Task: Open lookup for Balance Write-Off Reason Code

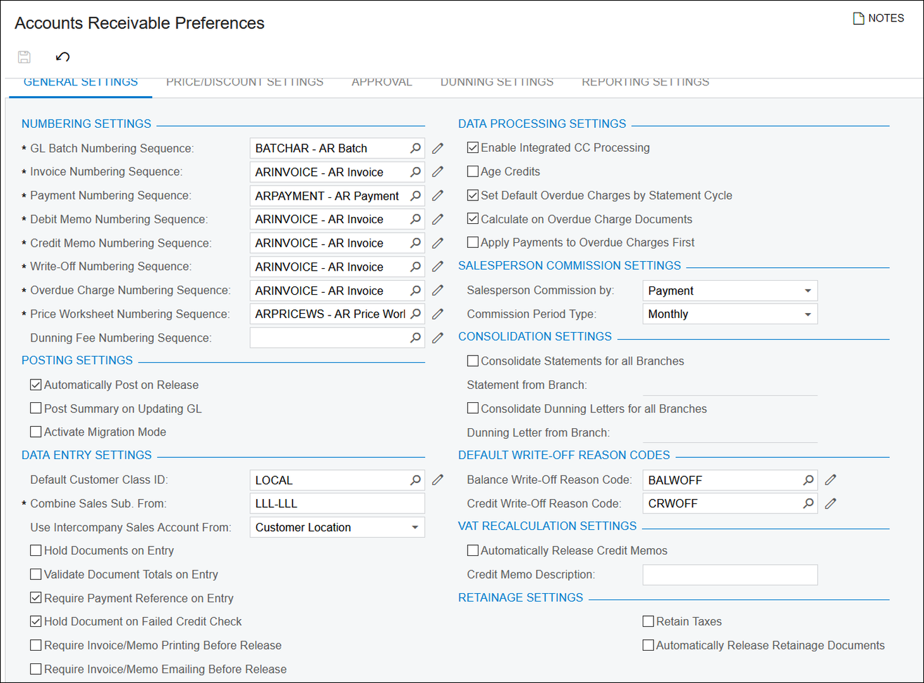Action: (x=808, y=480)
